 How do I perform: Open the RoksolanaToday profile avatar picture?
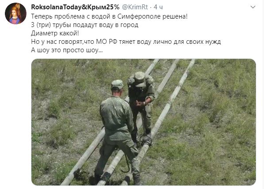coord(15,14)
